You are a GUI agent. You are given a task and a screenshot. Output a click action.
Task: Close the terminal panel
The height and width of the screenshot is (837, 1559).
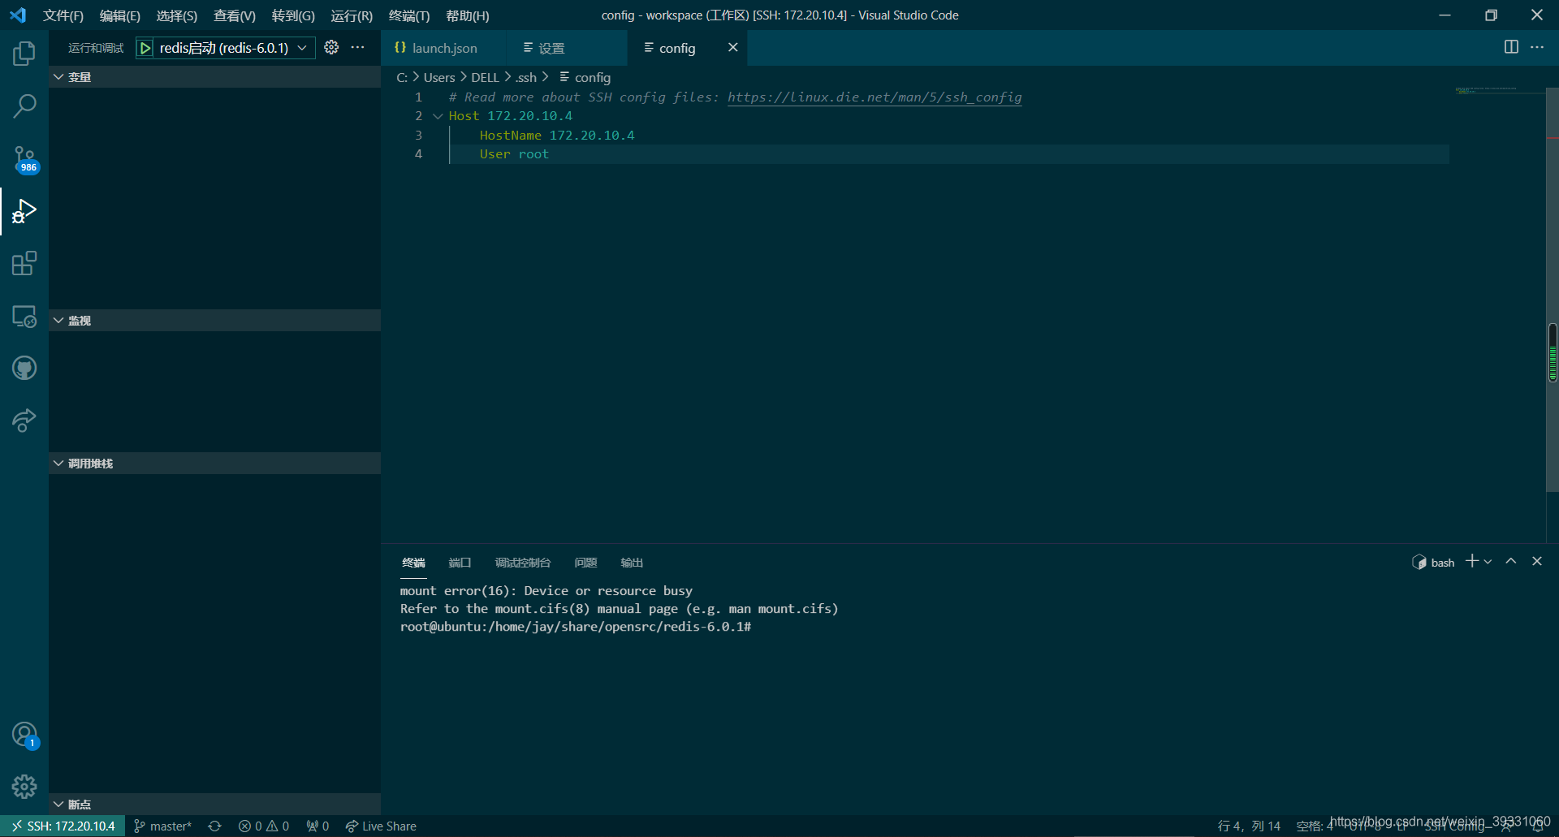(x=1537, y=561)
